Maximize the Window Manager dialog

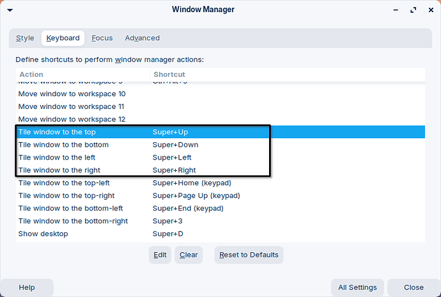[x=412, y=10]
